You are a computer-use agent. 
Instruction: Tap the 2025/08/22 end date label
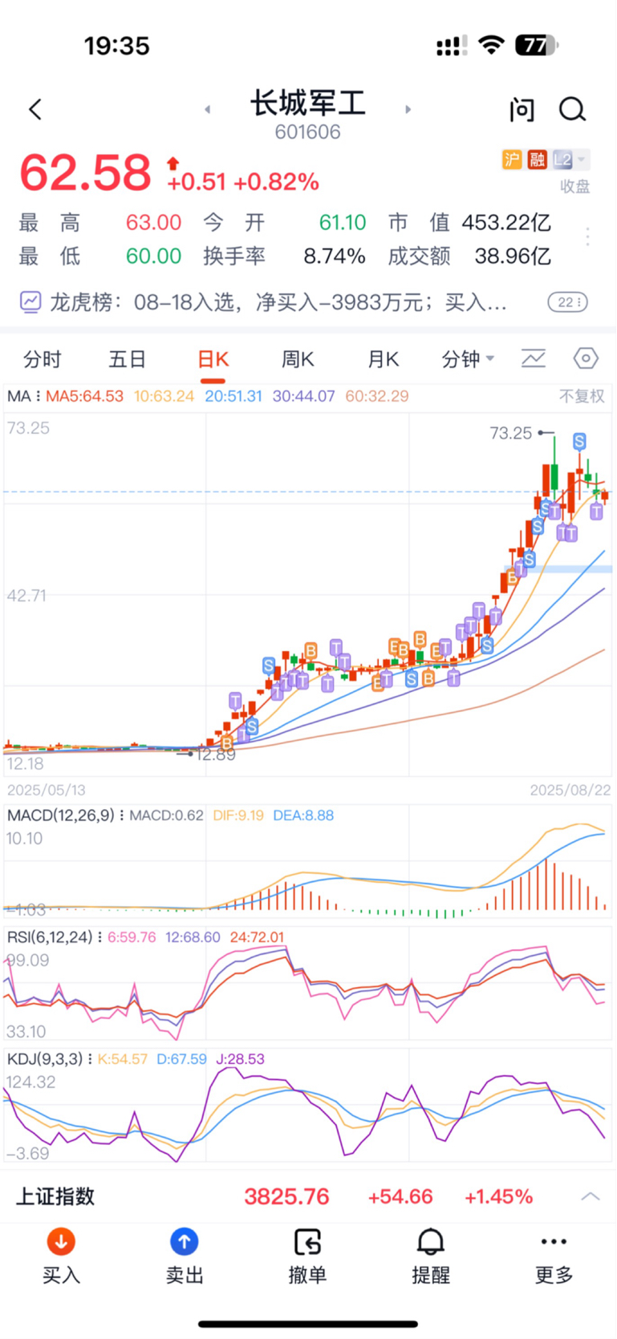570,790
